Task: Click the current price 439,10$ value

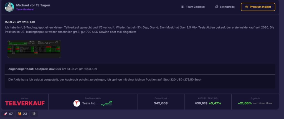Action: point(201,103)
